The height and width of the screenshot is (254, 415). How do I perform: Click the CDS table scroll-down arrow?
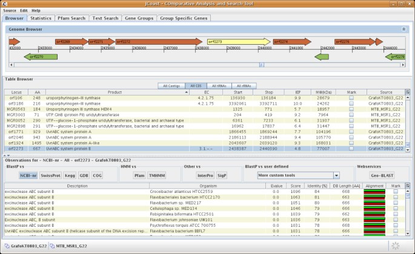pos(408,150)
